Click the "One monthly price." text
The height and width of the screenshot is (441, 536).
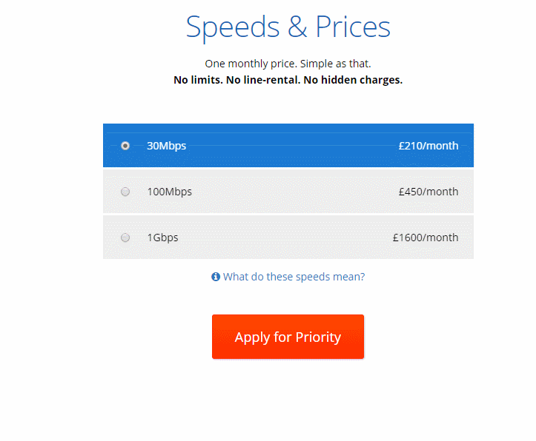(x=251, y=64)
